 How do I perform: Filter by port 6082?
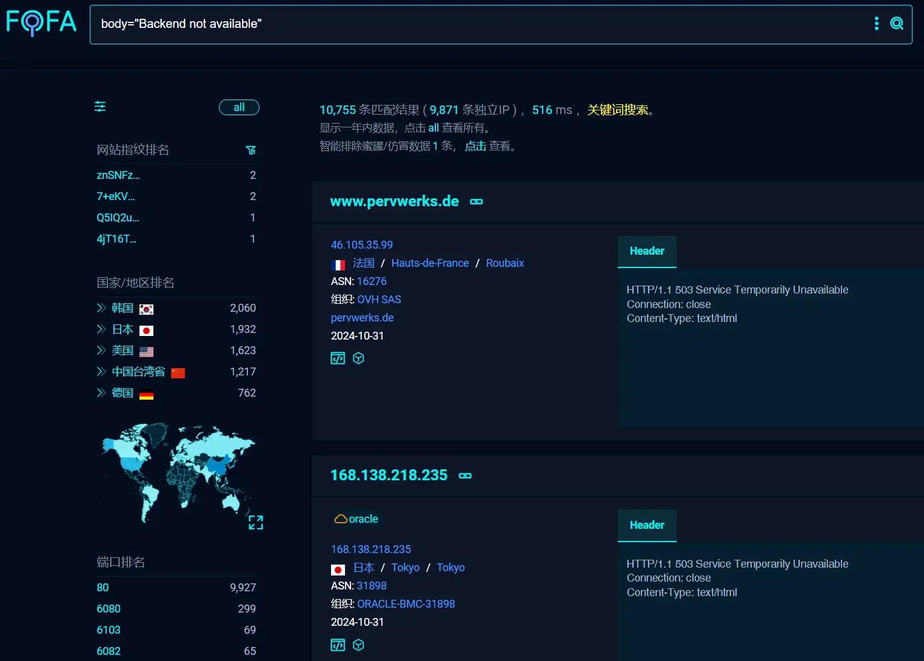[109, 651]
